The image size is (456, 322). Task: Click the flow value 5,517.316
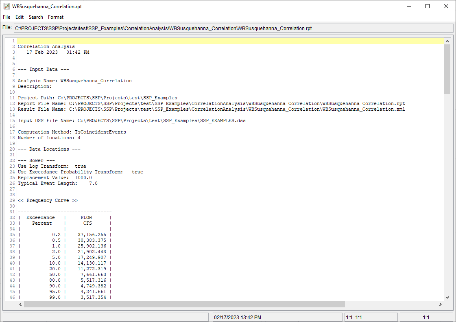click(x=93, y=280)
